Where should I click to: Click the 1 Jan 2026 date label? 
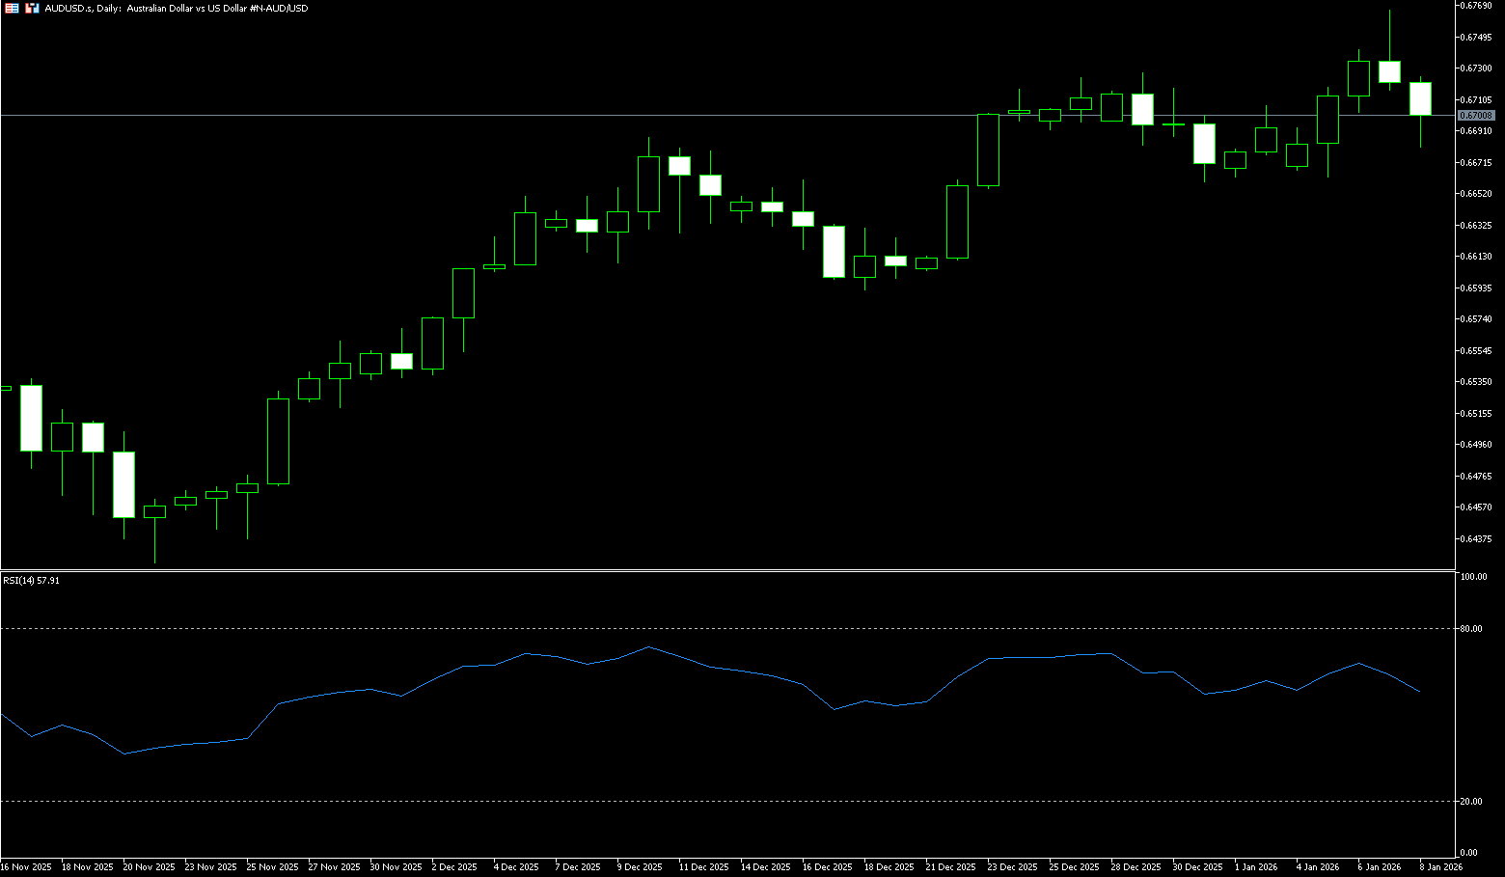(x=1256, y=867)
